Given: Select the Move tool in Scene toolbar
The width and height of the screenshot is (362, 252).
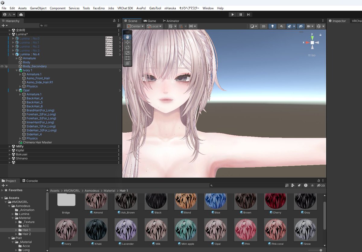Looking at the screenshot, I should [x=127, y=42].
